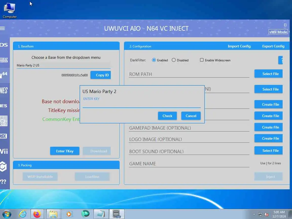Image resolution: width=292 pixels, height=219 pixels.
Task: Click Check in the key dialog
Action: click(x=167, y=116)
